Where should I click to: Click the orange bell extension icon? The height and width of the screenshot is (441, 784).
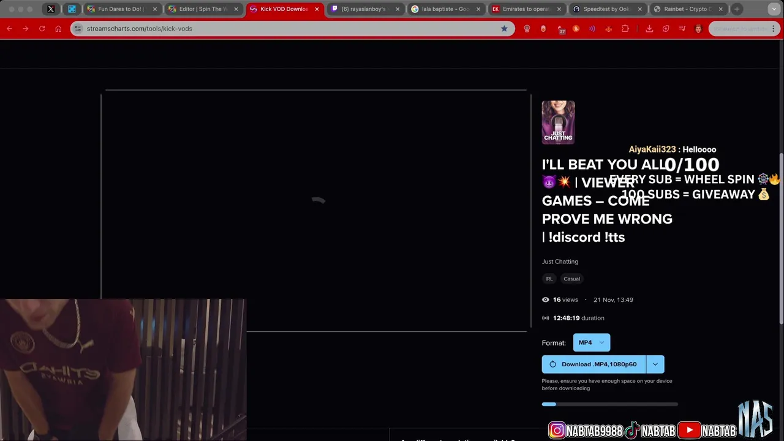point(576,29)
